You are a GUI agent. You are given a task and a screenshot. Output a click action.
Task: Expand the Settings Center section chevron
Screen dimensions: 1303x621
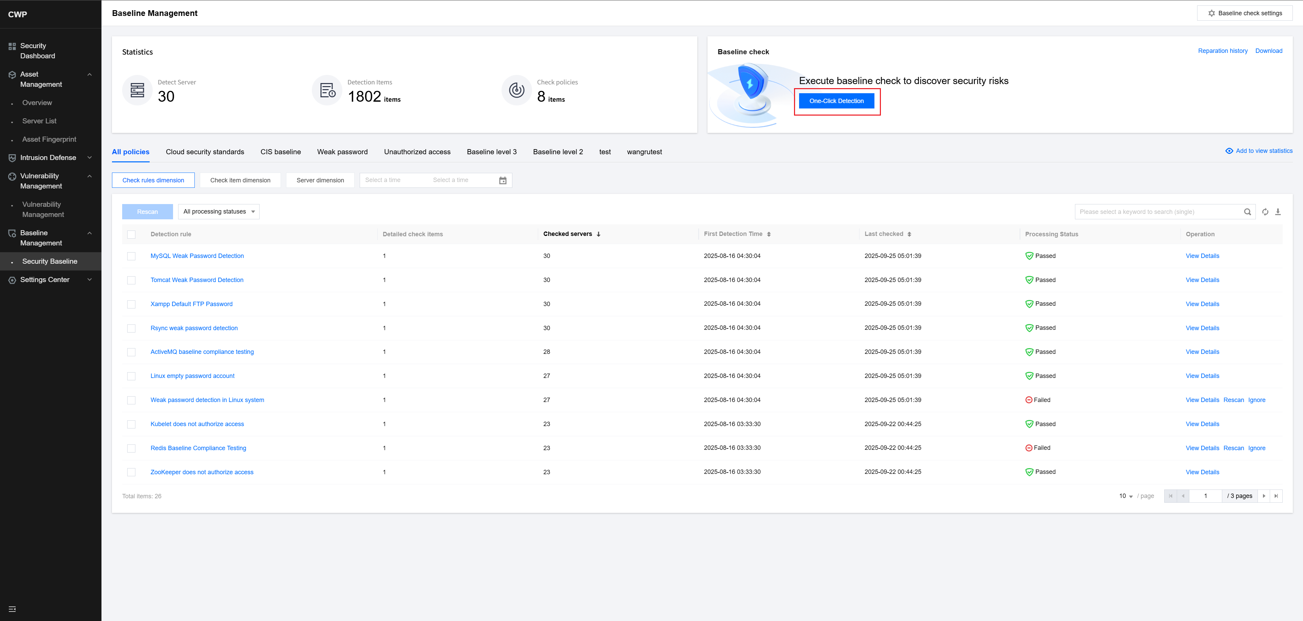point(90,280)
